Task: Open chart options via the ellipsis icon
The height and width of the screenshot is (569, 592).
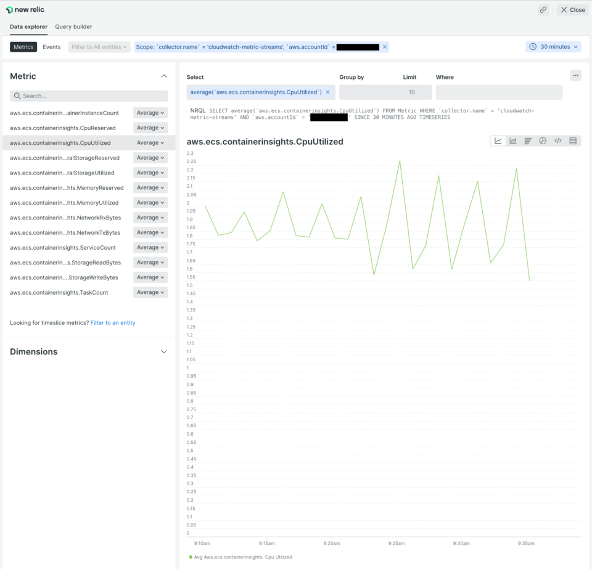Action: coord(575,75)
